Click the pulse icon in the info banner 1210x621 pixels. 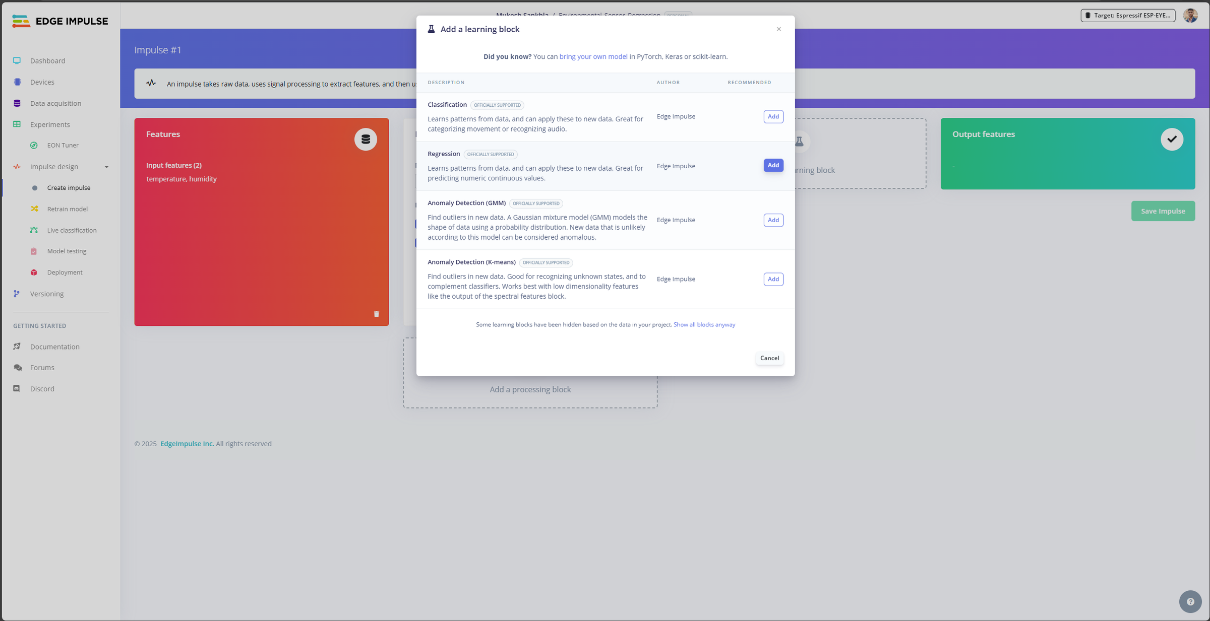[x=151, y=83]
